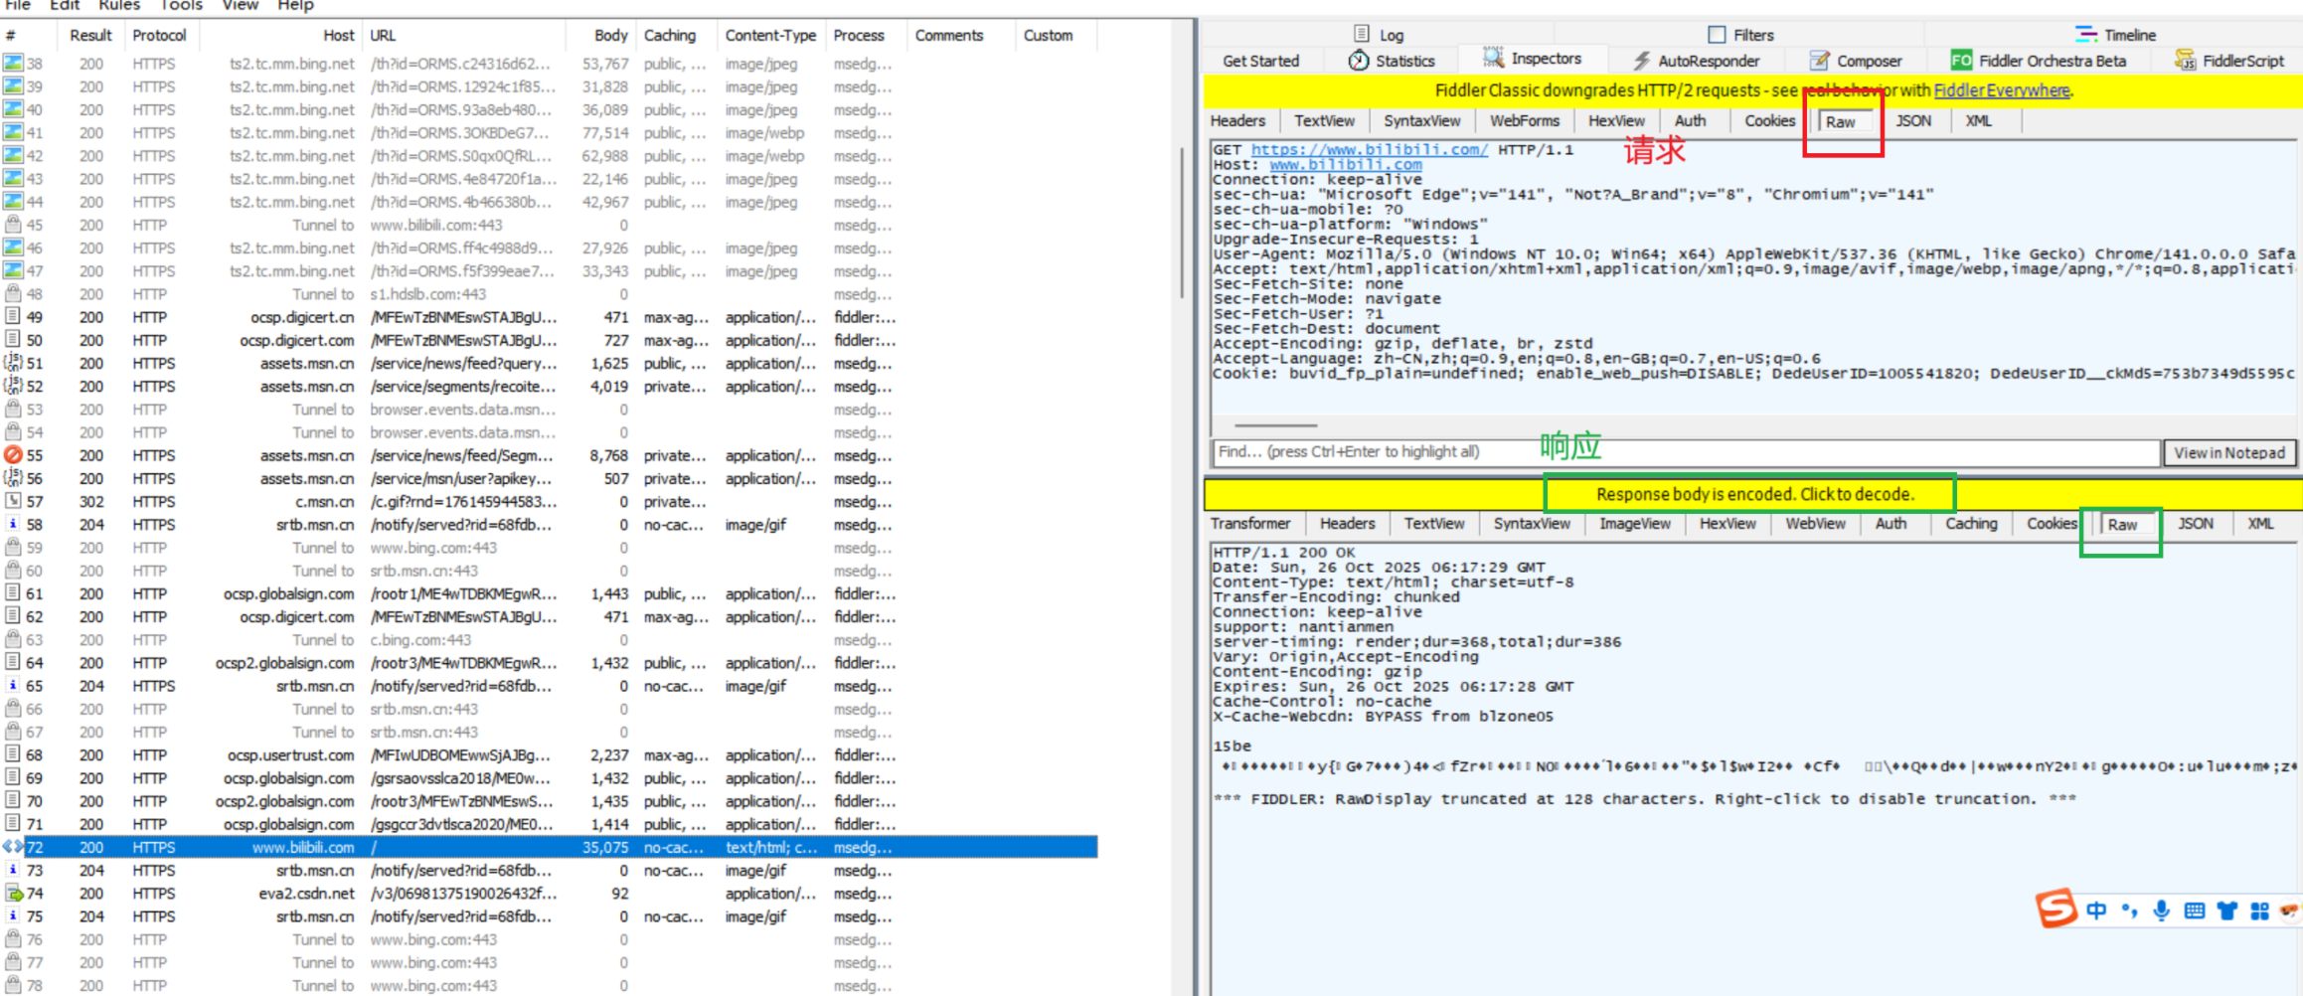The width and height of the screenshot is (2303, 996).
Task: Open Fiddler Orchestra Beta FO icon
Action: (1961, 61)
